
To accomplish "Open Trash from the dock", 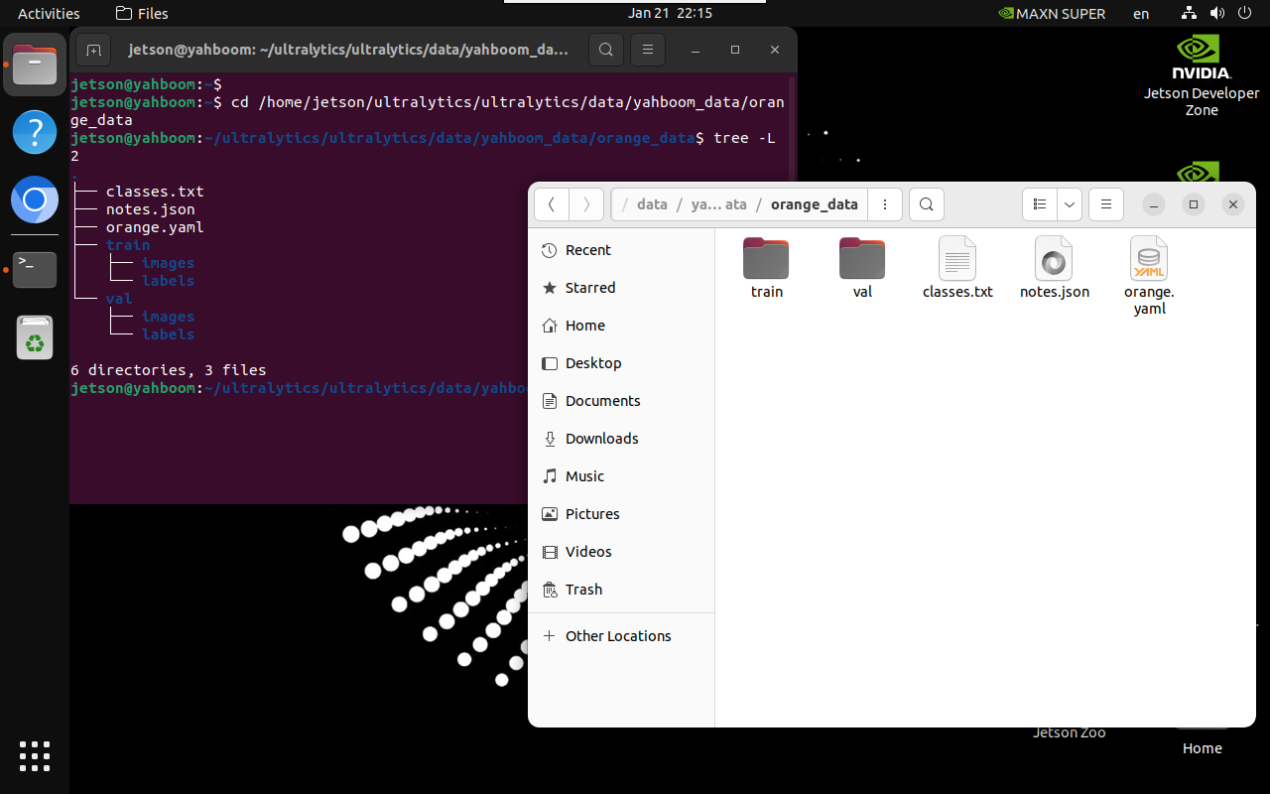I will coord(35,337).
